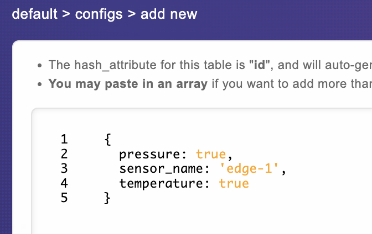Click the 'edge-1' string value
Viewport: 372px width, 234px height.
pos(252,169)
